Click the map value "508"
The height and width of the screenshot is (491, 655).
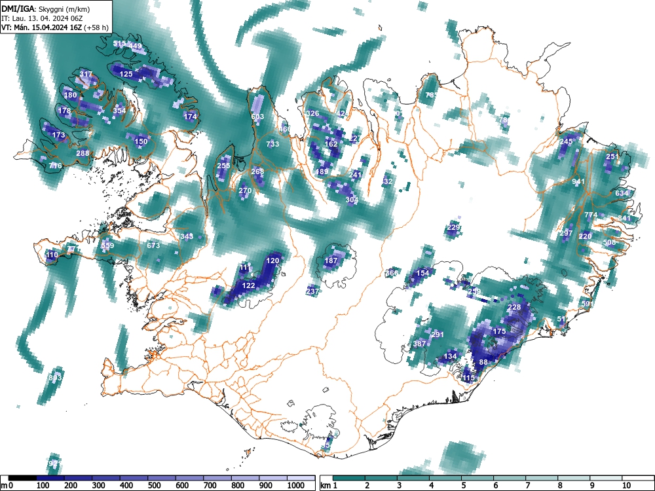click(x=609, y=243)
